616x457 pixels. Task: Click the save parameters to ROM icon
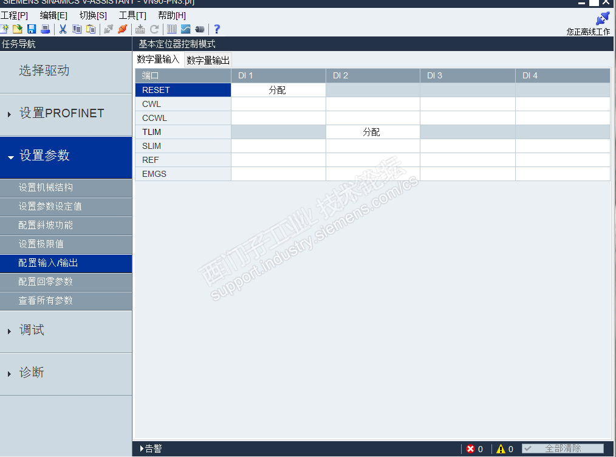coord(140,29)
